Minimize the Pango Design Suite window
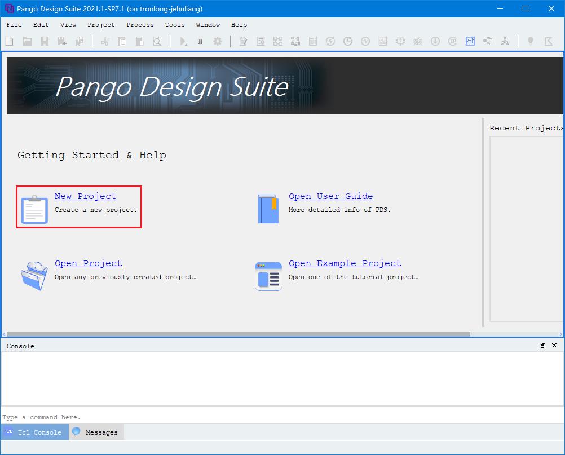Image resolution: width=565 pixels, height=455 pixels. pos(500,8)
